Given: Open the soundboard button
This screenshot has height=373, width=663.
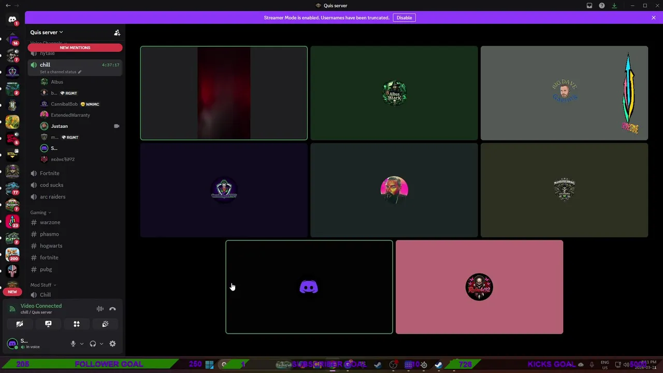Looking at the screenshot, I should [x=105, y=324].
